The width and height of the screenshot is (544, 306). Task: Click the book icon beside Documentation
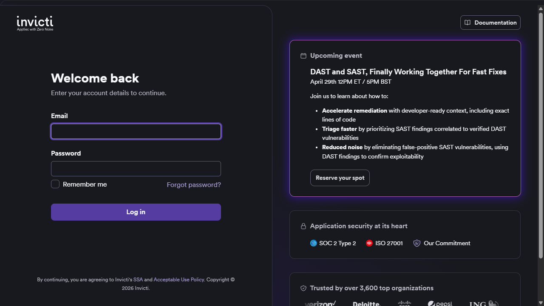467,23
